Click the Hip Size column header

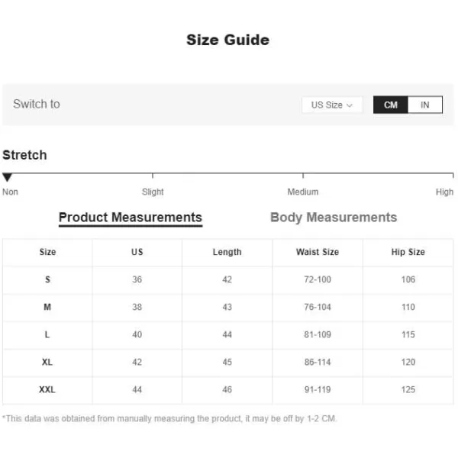[408, 252]
